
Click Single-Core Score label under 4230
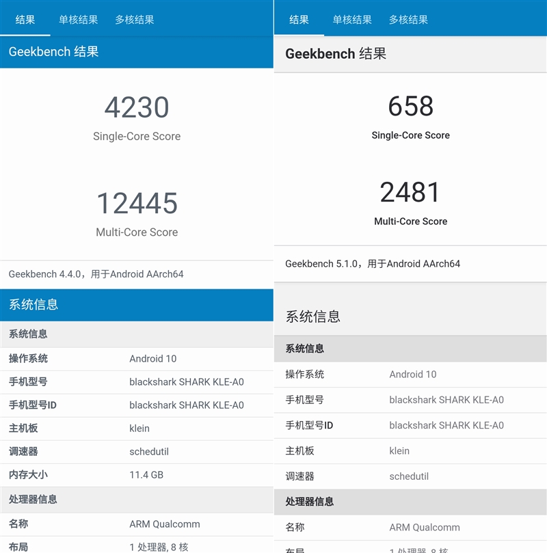(x=137, y=136)
